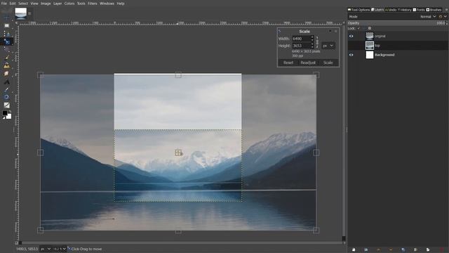Click the Reset button in Scale dialog
Image resolution: width=449 pixels, height=253 pixels.
288,63
